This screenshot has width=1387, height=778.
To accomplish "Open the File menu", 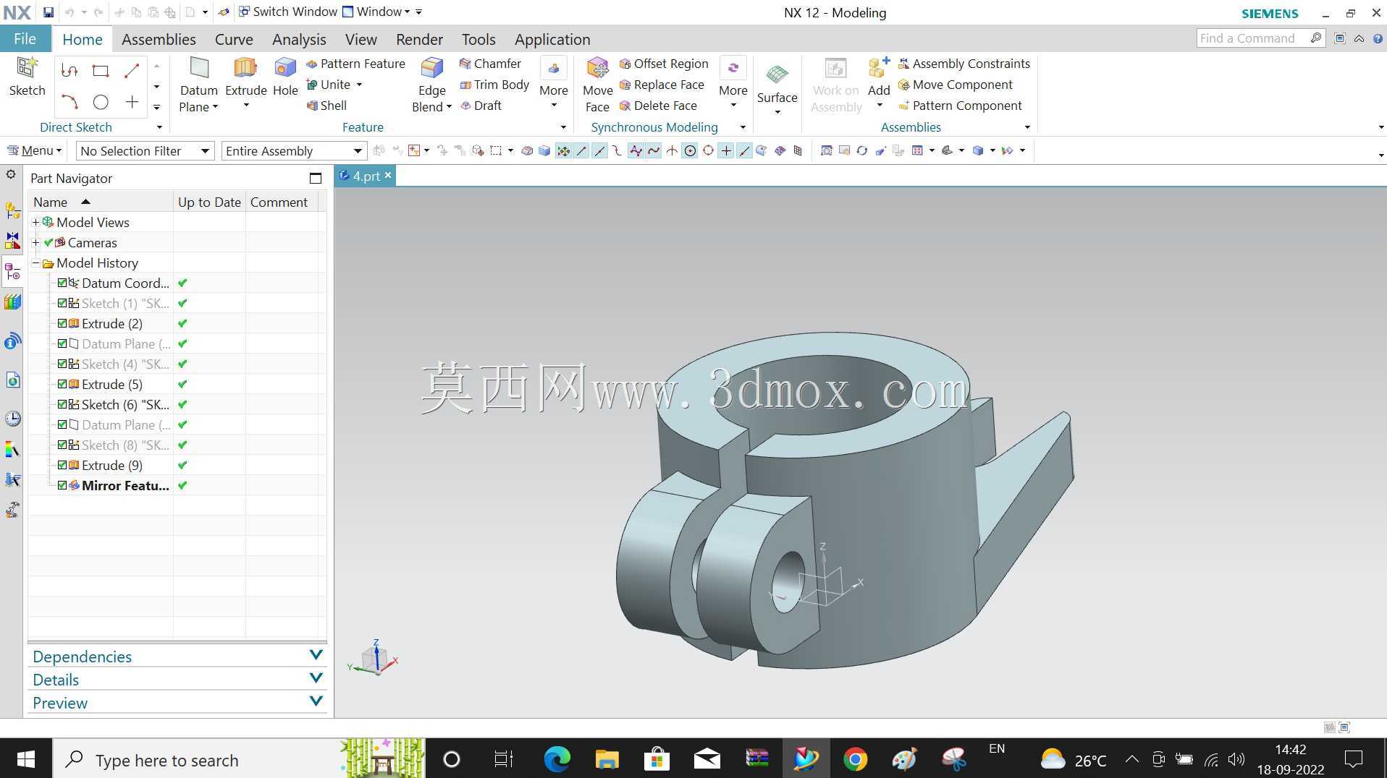I will [x=25, y=39].
